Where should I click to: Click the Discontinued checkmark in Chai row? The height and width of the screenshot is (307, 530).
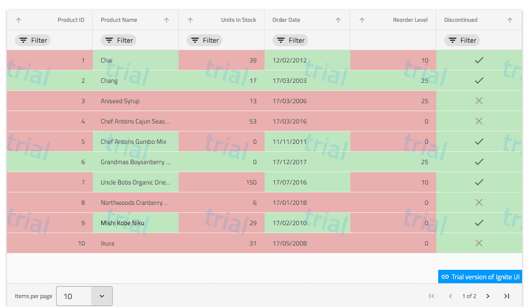479,61
